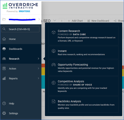Collapse the Research submenu chevron
This screenshot has width=124, height=120.
point(38,59)
